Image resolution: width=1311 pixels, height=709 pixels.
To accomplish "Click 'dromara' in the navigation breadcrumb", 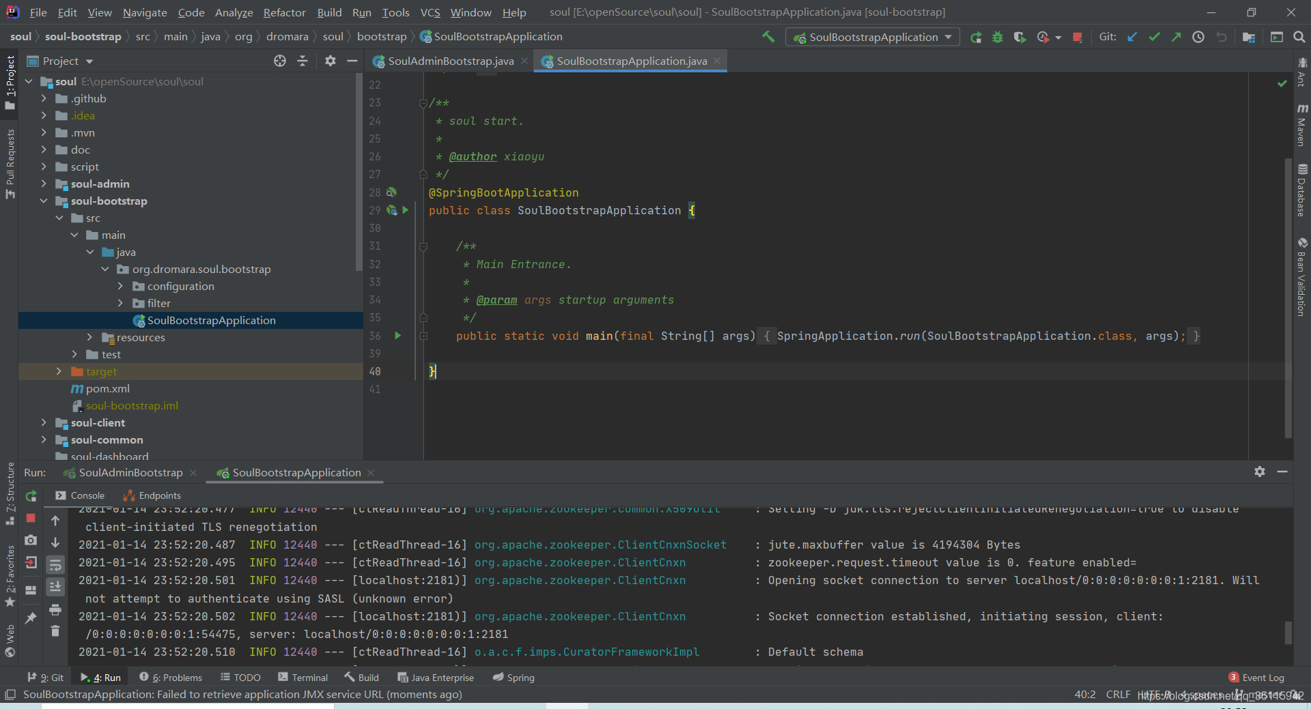I will [287, 37].
